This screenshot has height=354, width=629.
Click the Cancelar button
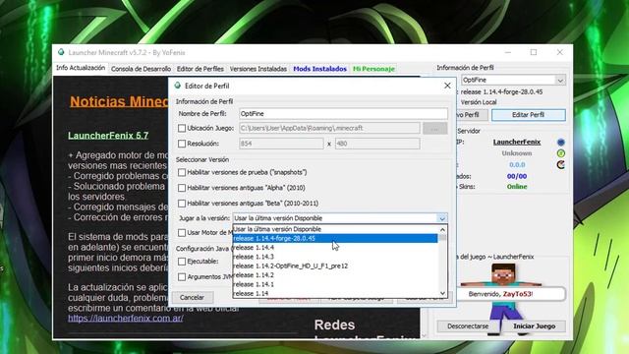(x=193, y=297)
